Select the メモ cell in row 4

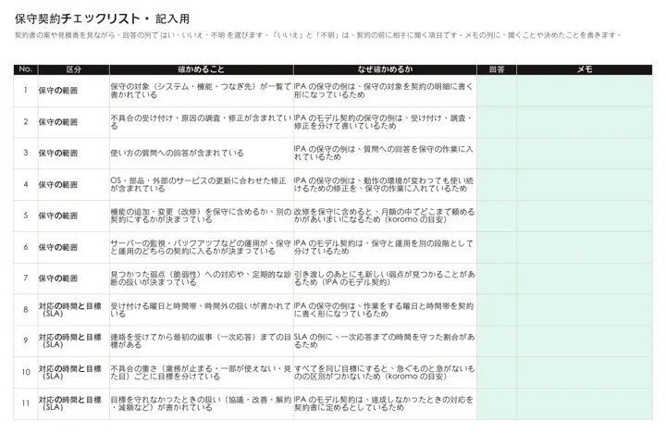pyautogui.click(x=585, y=185)
